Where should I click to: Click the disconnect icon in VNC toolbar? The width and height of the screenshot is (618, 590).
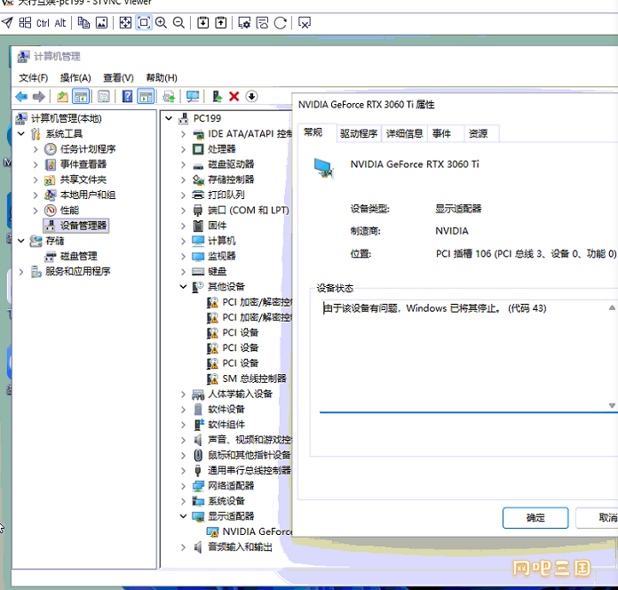pyautogui.click(x=304, y=23)
